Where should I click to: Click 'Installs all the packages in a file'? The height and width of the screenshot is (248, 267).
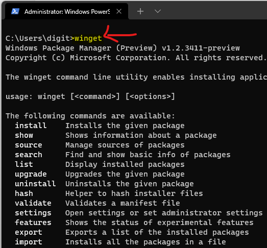pos(145,242)
